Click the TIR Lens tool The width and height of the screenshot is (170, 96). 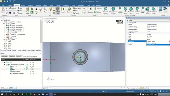[125, 10]
